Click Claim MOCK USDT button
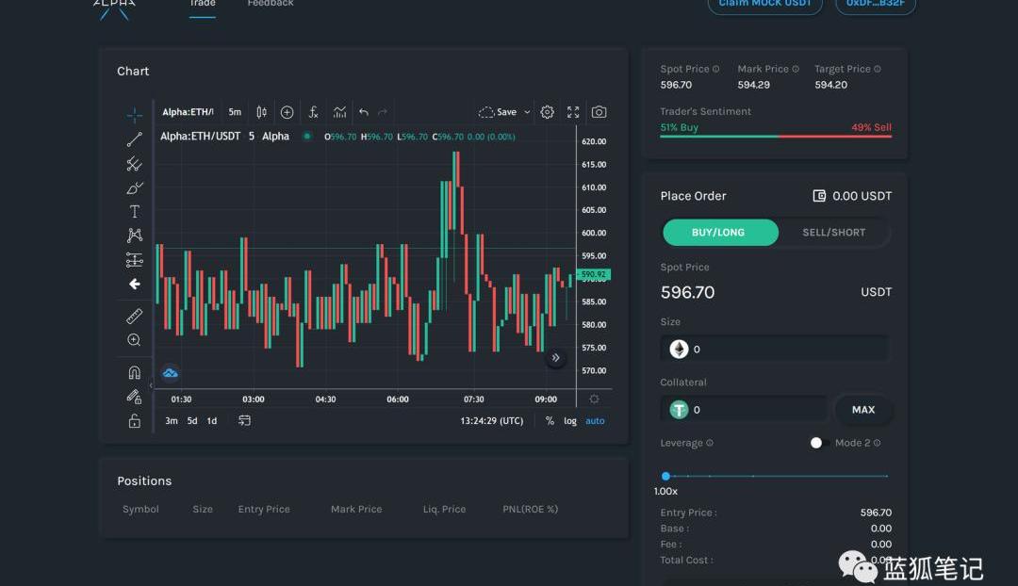 pos(764,6)
